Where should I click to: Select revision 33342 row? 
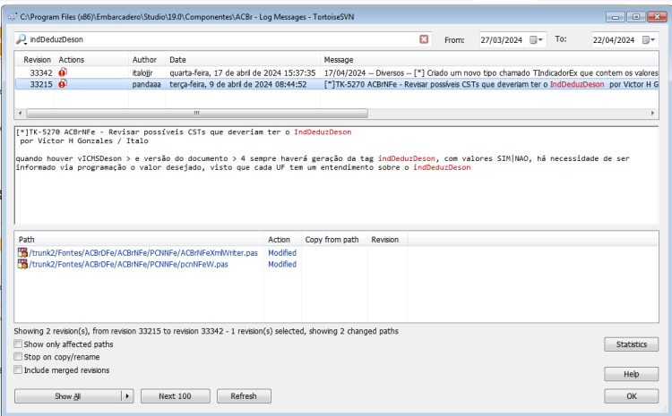[336, 72]
